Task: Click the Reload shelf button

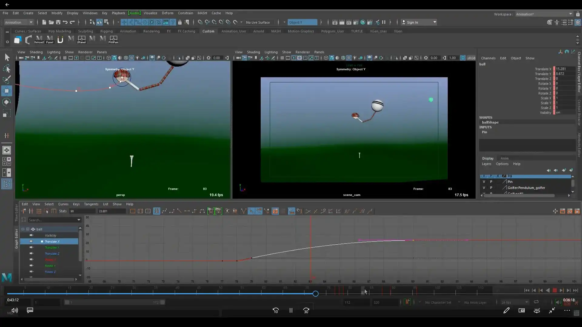Action: 39,39
